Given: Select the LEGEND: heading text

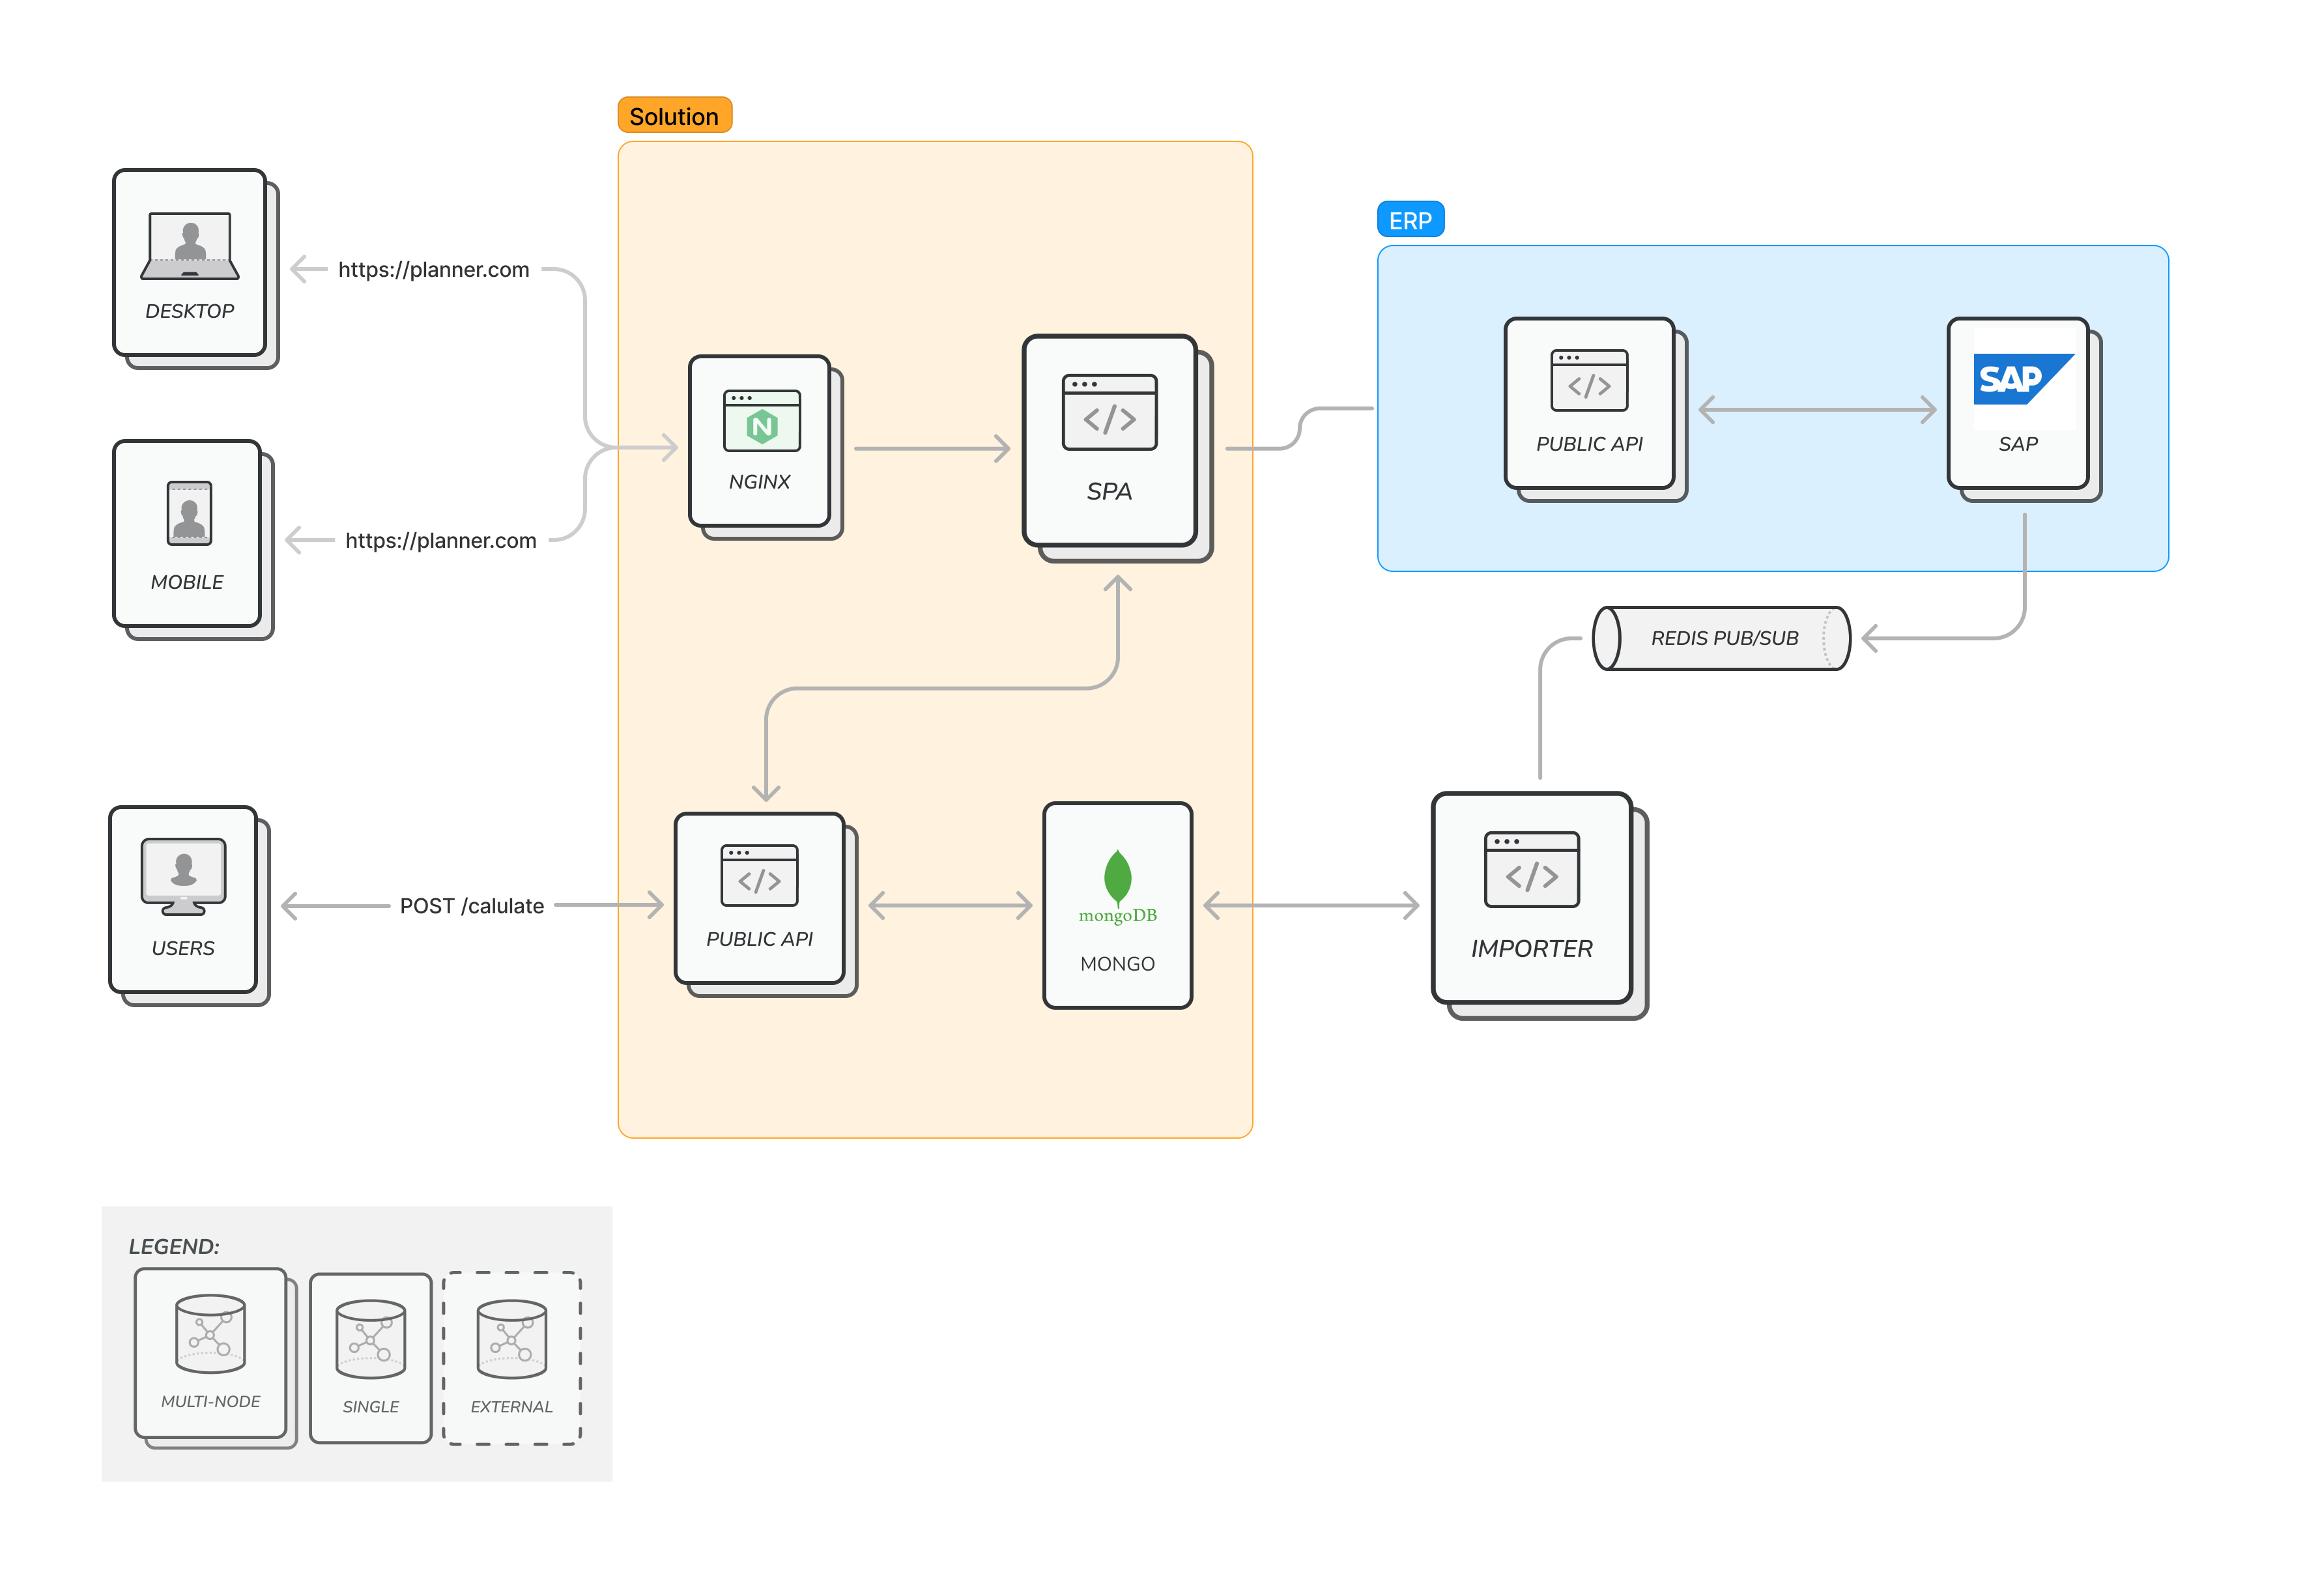Looking at the screenshot, I should pyautogui.click(x=174, y=1246).
